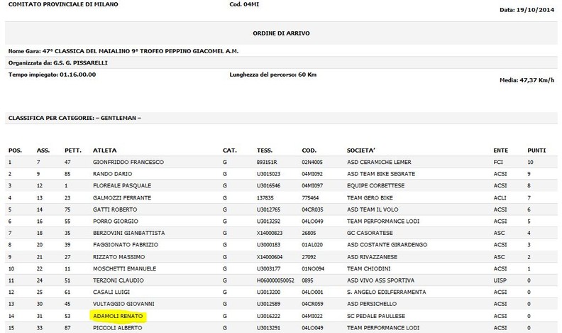Click Tempo impiegato 01.16.00.00
562x333 pixels.
53,75
